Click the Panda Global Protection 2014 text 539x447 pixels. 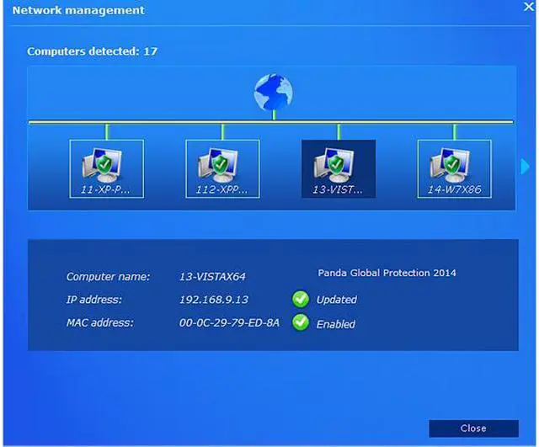[x=387, y=273]
